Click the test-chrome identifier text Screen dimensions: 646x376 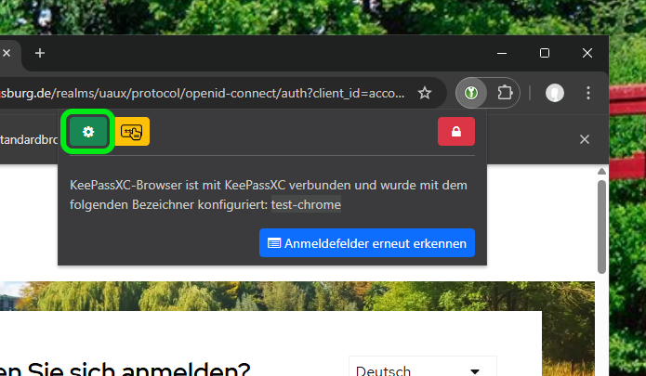coord(306,204)
